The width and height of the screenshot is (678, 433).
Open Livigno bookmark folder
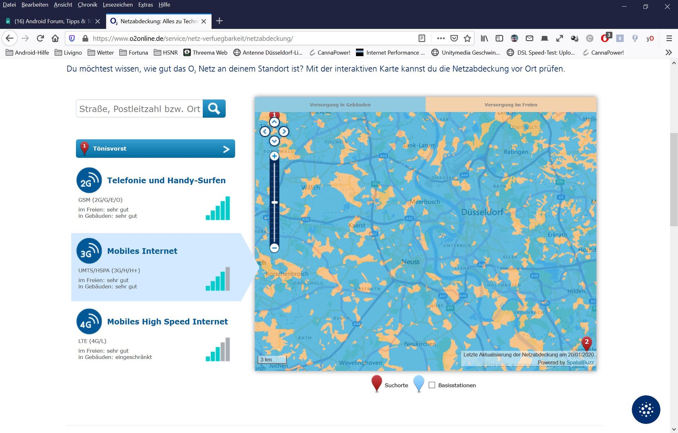tap(69, 53)
